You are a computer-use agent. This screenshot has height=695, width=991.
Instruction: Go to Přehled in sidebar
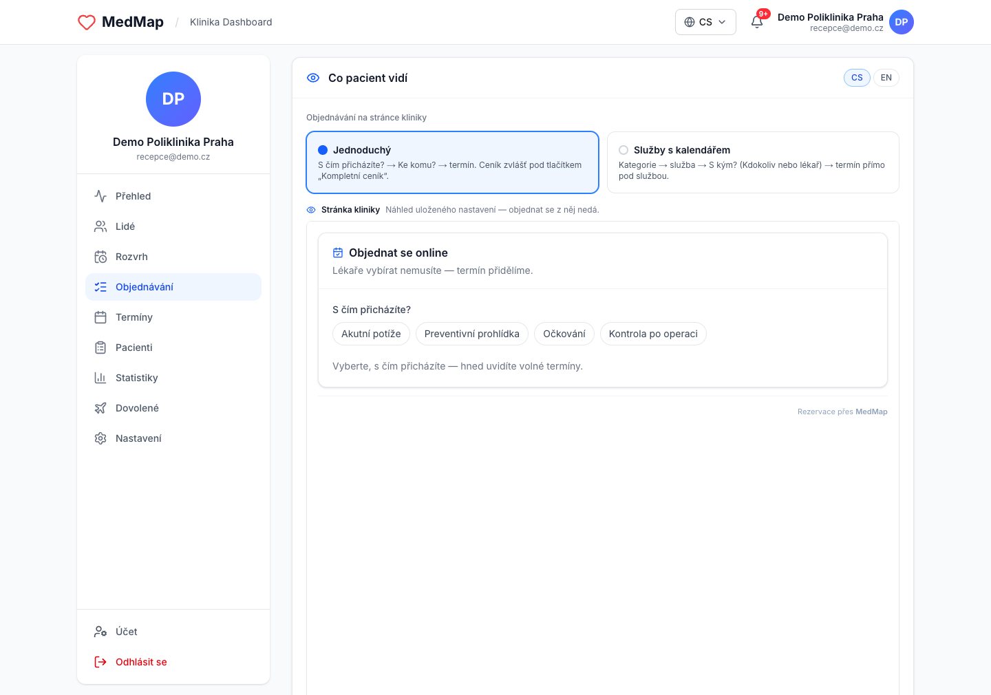coord(173,196)
